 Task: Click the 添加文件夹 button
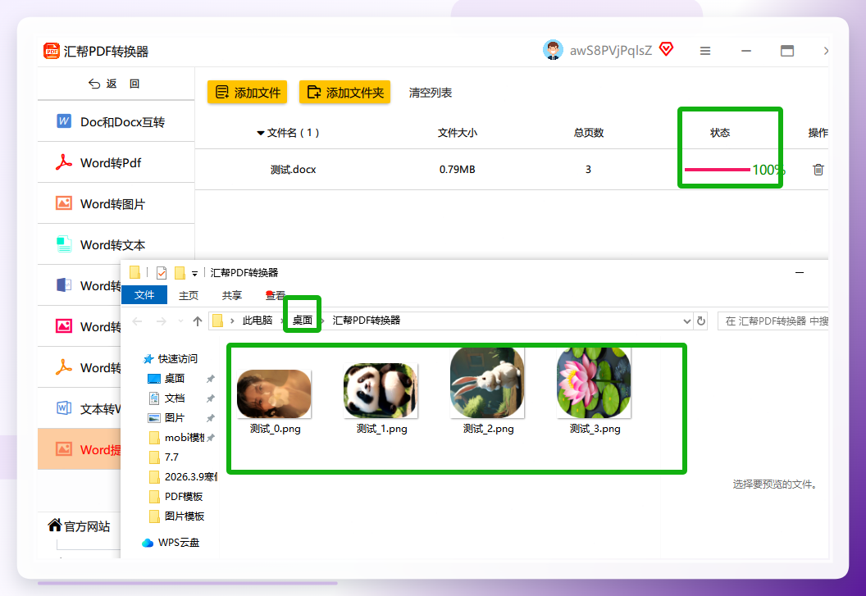(344, 93)
